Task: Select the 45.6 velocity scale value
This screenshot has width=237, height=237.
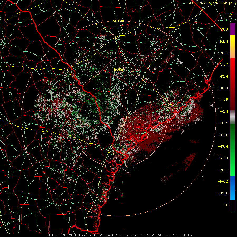Action: click(x=224, y=76)
